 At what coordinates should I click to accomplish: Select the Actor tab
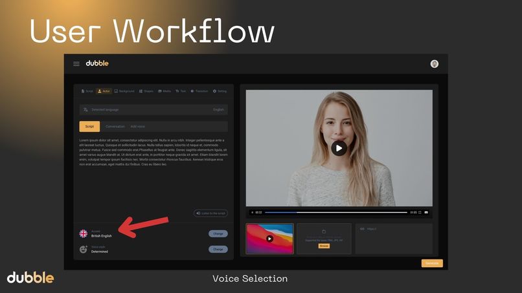[104, 91]
